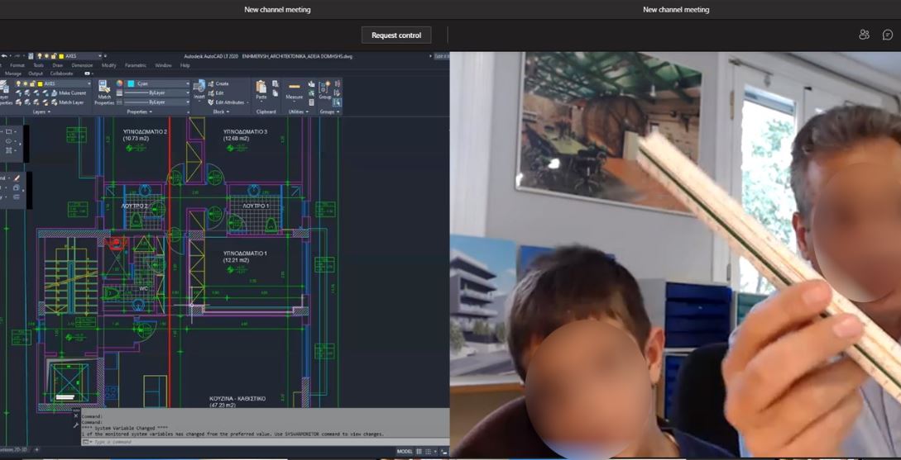Image resolution: width=901 pixels, height=460 pixels.
Task: Select the ellipse tool in left palette
Action: tap(8, 141)
